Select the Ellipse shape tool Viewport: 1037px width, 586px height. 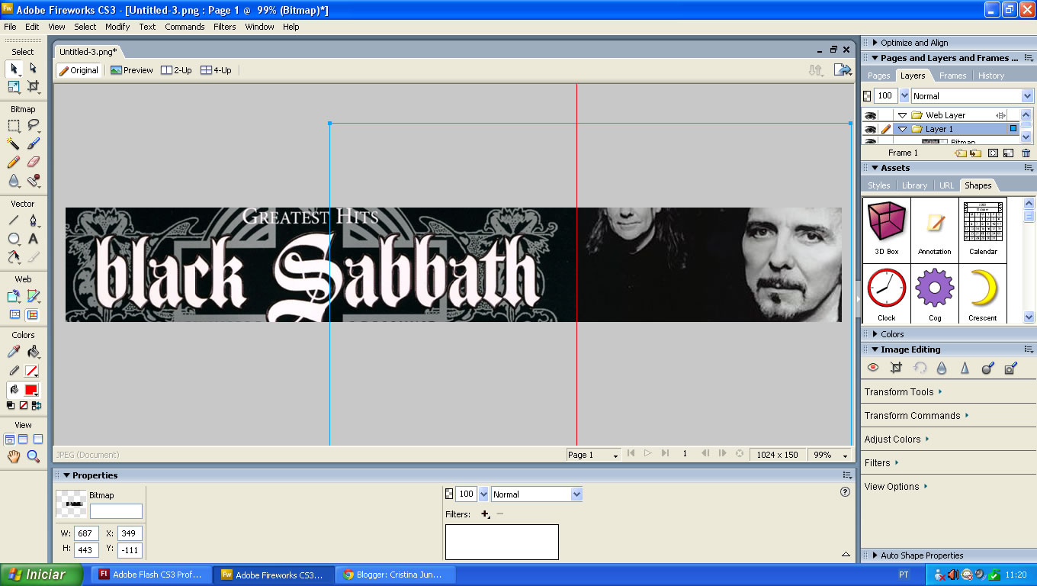click(x=14, y=239)
